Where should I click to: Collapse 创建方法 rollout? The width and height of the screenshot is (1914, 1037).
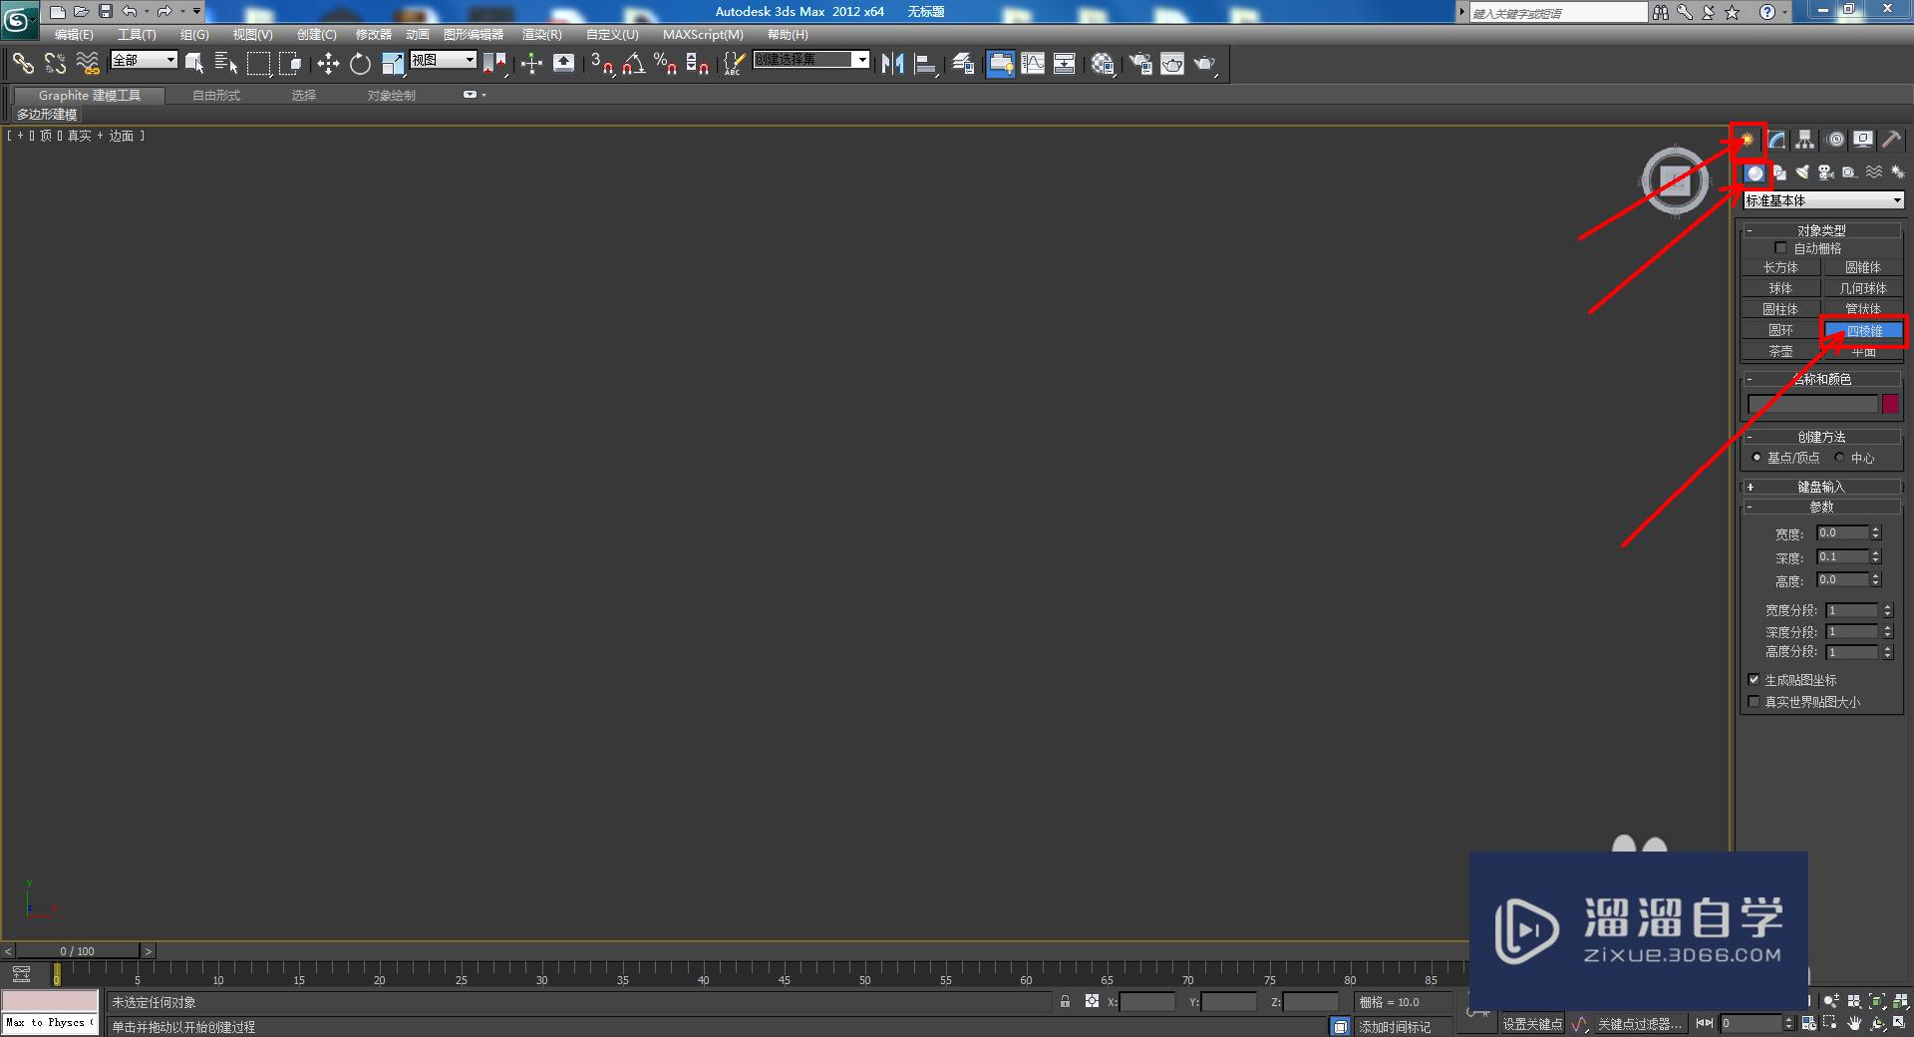pyautogui.click(x=1821, y=437)
